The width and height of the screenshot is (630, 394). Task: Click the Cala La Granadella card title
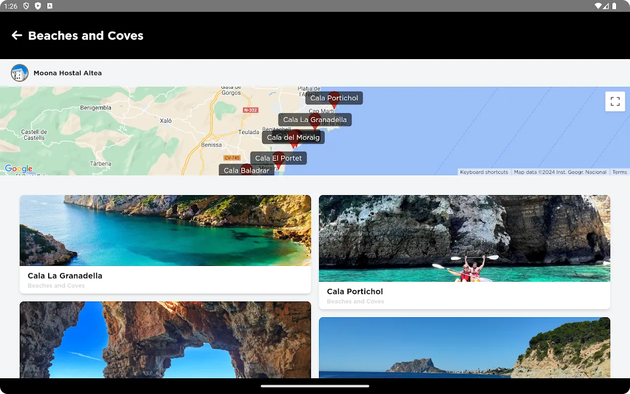pos(65,276)
